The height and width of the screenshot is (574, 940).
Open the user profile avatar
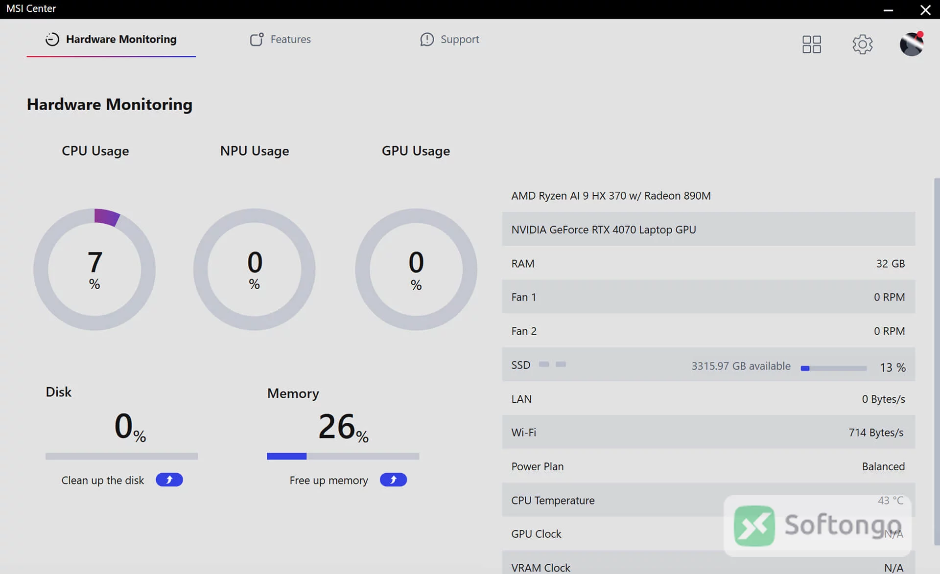coord(912,44)
